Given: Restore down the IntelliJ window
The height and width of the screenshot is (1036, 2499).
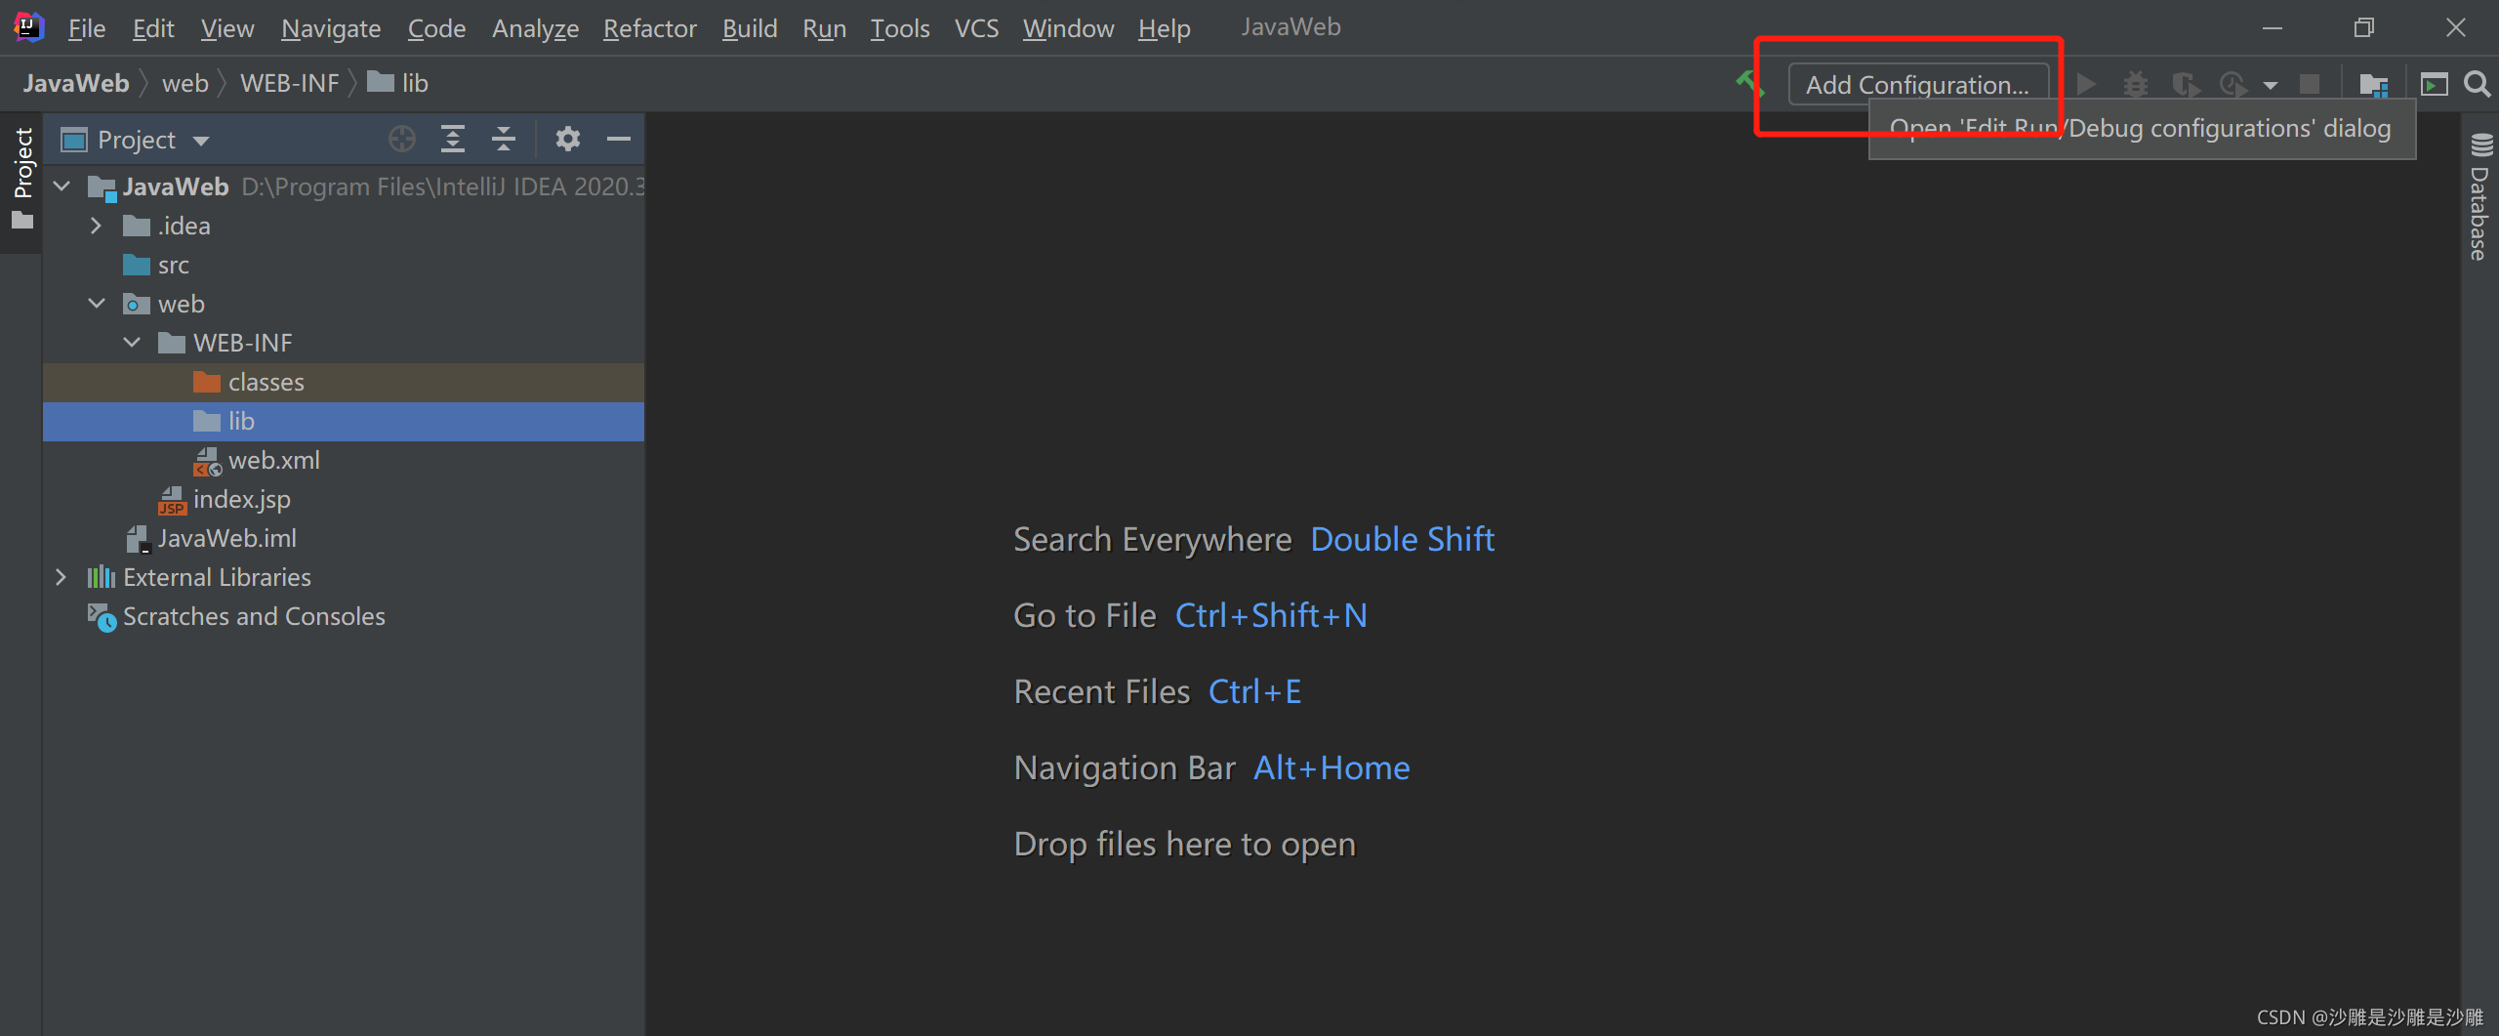Looking at the screenshot, I should pyautogui.click(x=2363, y=27).
